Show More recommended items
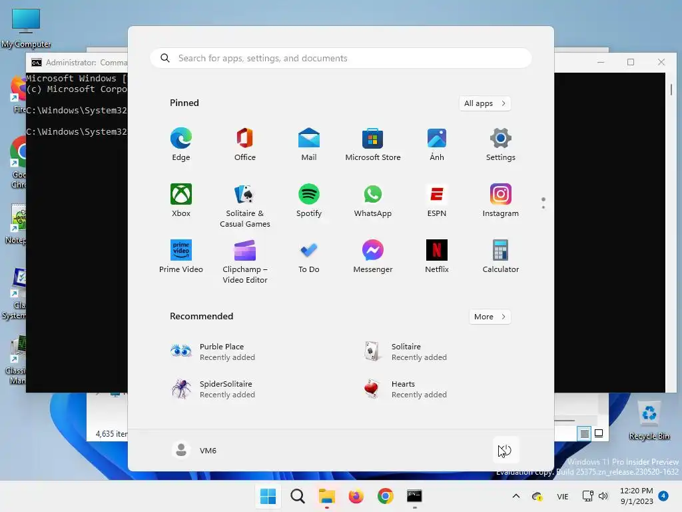This screenshot has height=512, width=682. coord(490,317)
